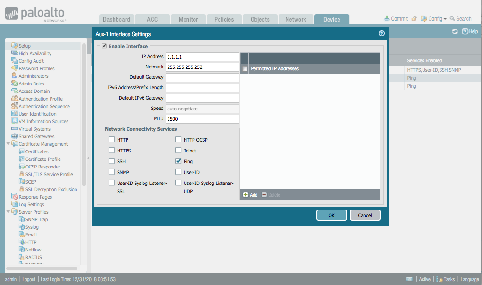Switch to the Monitor tab
The height and width of the screenshot is (285, 482).
coord(188,19)
